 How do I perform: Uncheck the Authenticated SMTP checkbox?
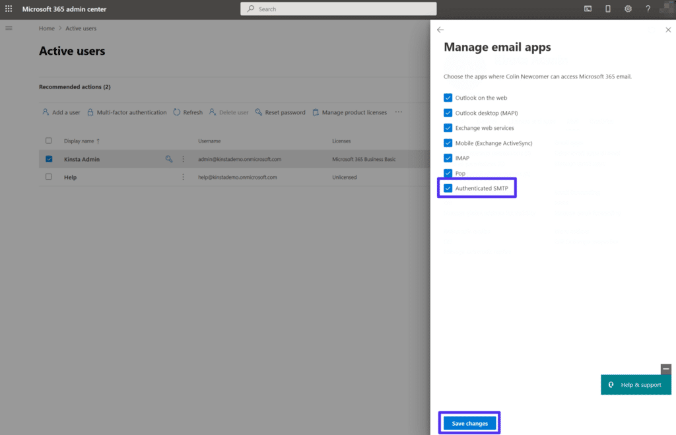click(448, 187)
